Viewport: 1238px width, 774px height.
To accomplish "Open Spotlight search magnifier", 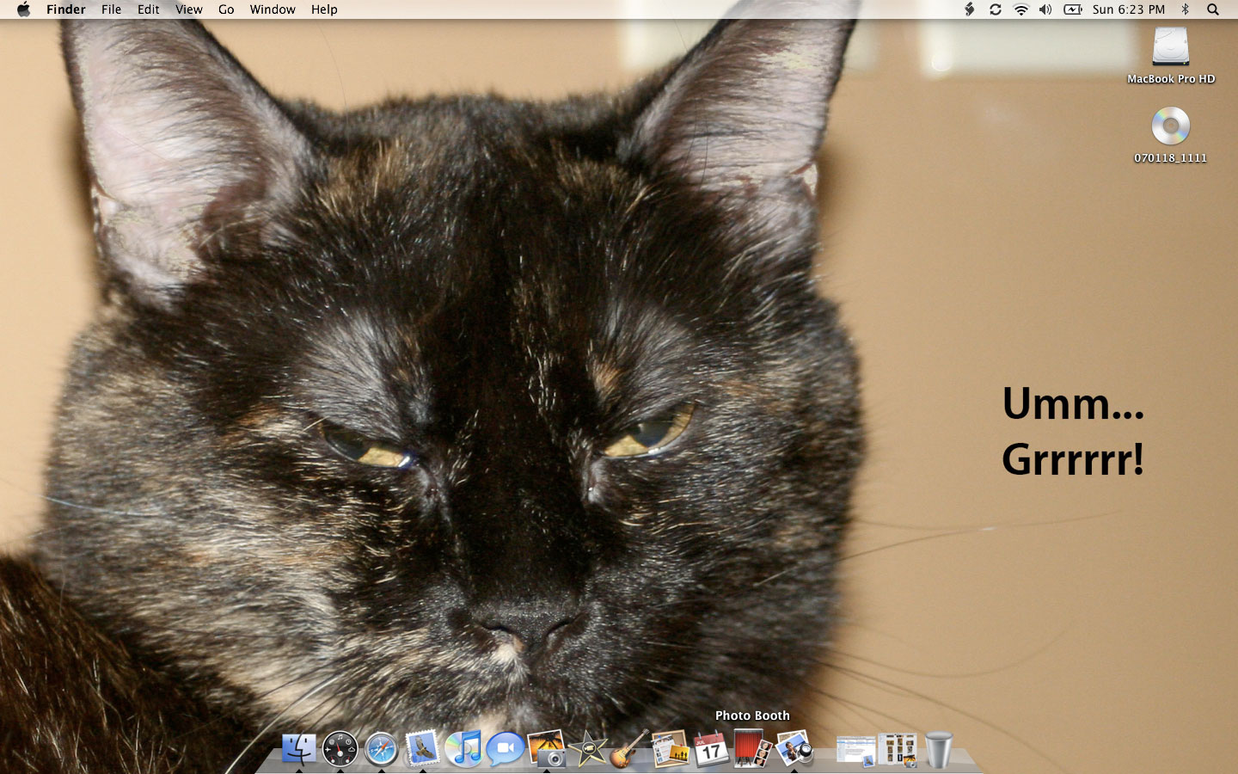I will point(1213,9).
